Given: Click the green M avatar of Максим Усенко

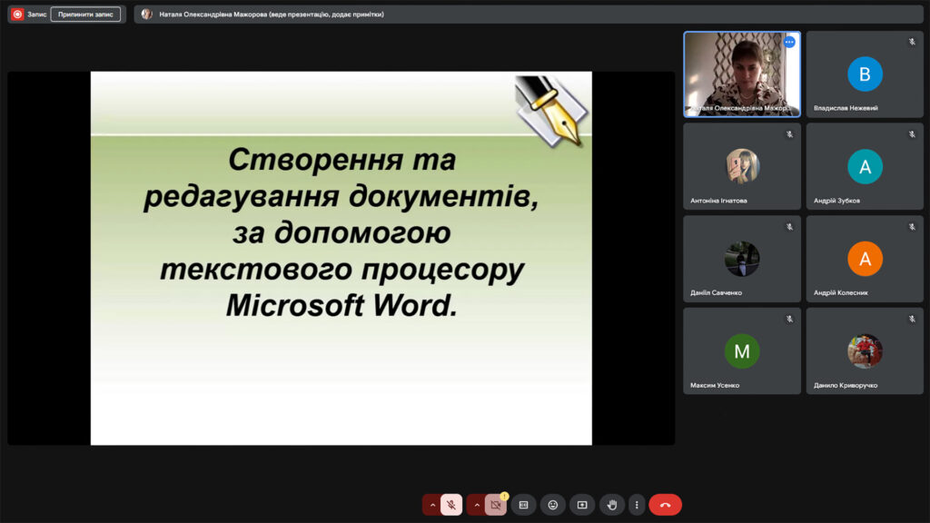Looking at the screenshot, I should click(742, 351).
